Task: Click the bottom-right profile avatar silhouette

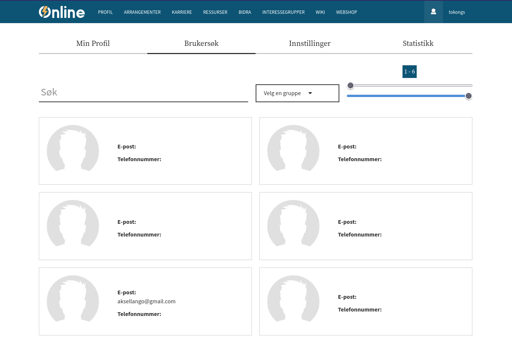Action: click(x=293, y=300)
